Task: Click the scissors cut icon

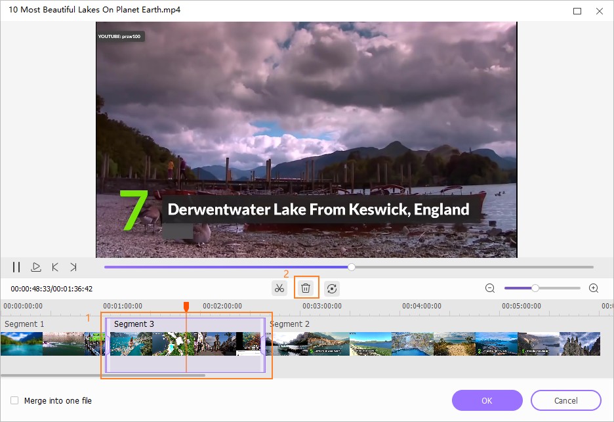Action: (279, 288)
